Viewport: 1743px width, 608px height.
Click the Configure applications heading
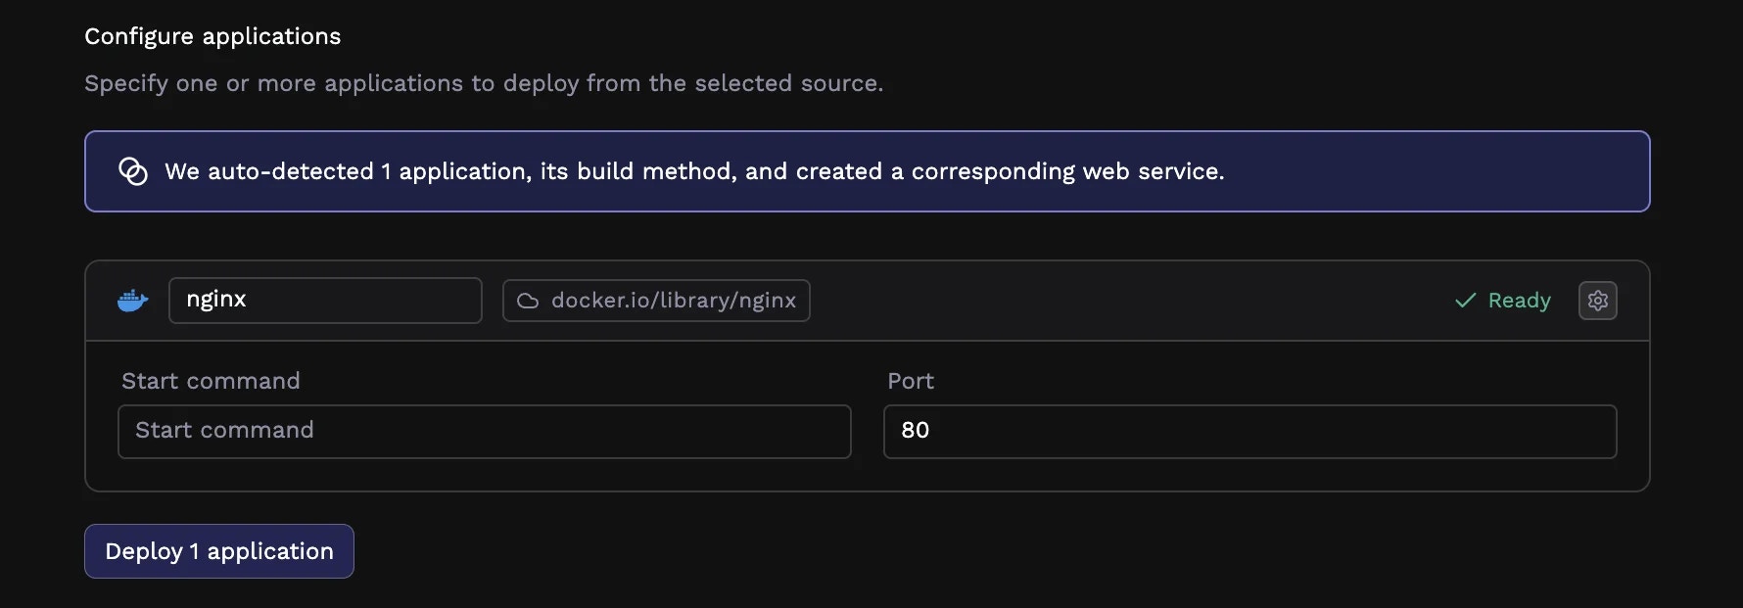[x=212, y=35]
